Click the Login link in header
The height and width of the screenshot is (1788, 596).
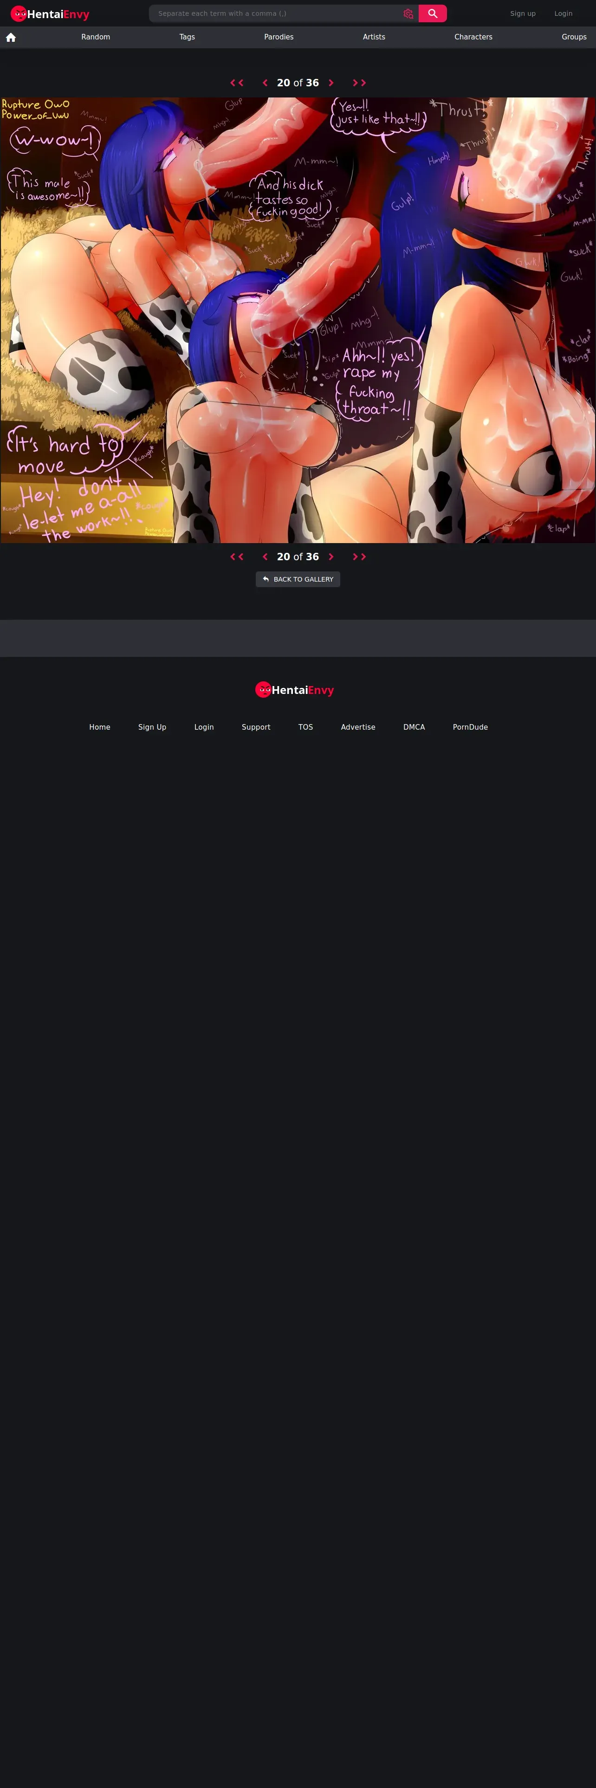click(564, 14)
